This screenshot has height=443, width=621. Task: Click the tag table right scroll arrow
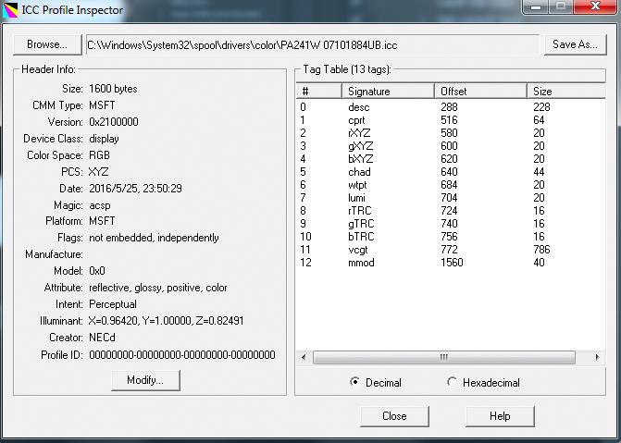(x=597, y=357)
